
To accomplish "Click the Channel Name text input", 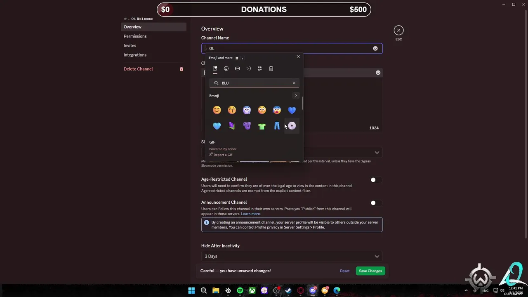I will [292, 48].
